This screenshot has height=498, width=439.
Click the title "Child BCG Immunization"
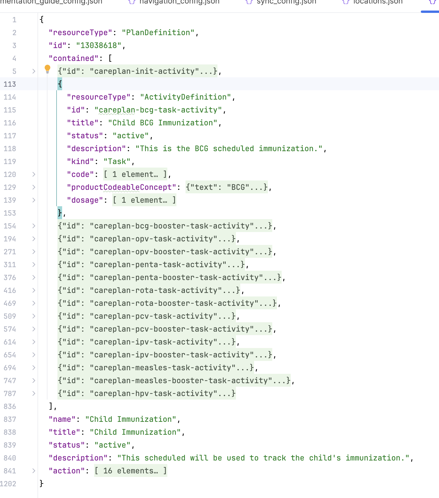[163, 123]
